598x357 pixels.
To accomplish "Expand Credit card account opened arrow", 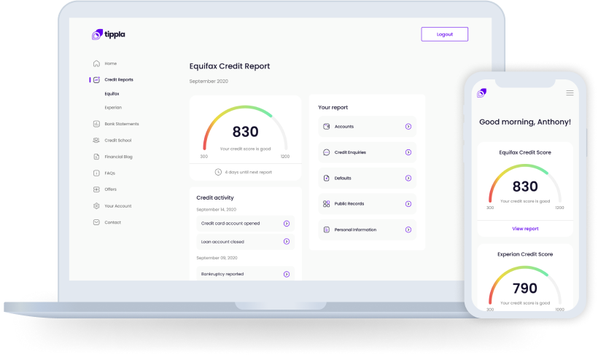I will click(287, 224).
